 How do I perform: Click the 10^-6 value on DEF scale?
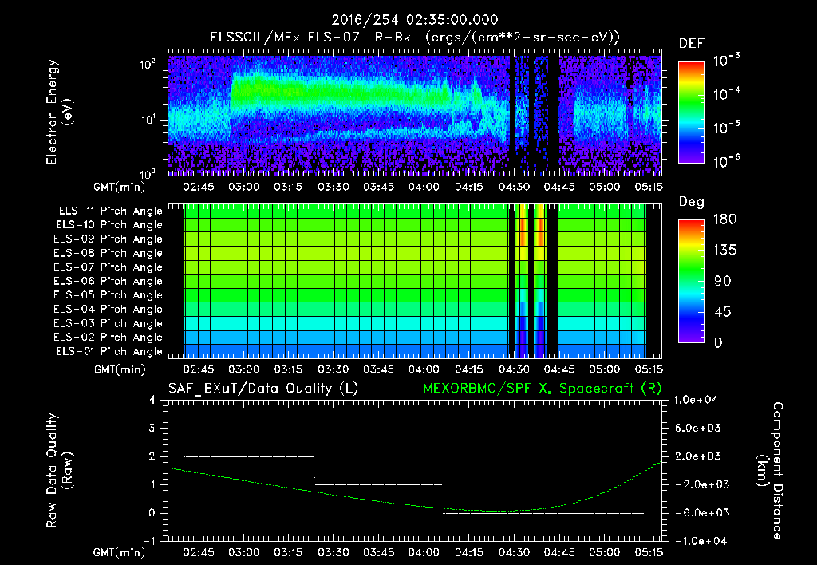(x=726, y=161)
